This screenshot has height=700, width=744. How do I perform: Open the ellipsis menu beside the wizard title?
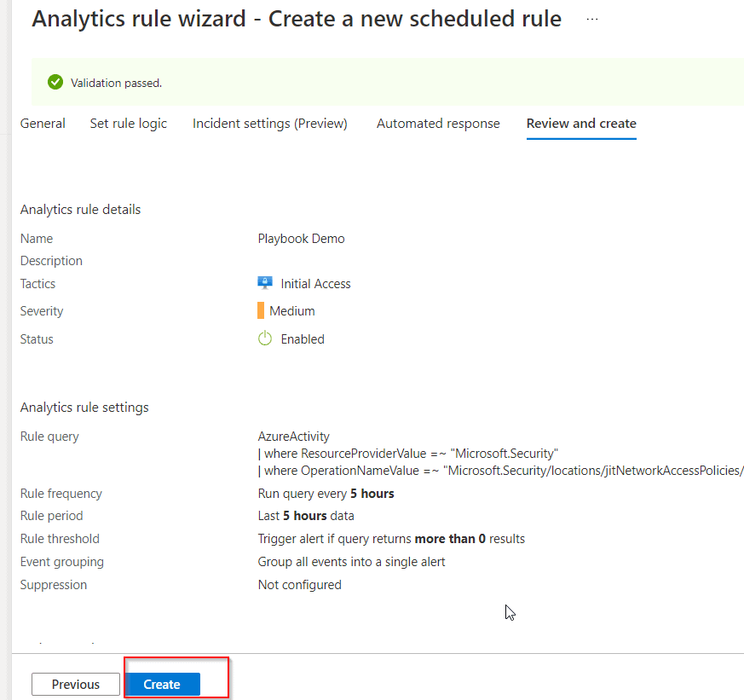[592, 19]
